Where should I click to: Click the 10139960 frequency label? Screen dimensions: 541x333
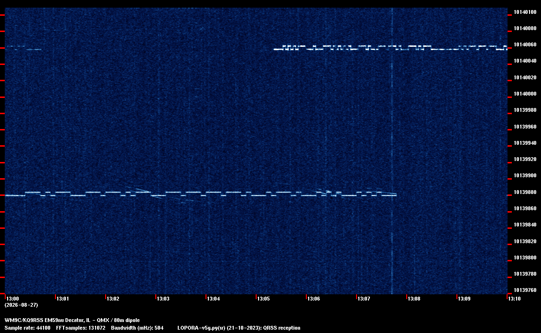click(x=525, y=127)
